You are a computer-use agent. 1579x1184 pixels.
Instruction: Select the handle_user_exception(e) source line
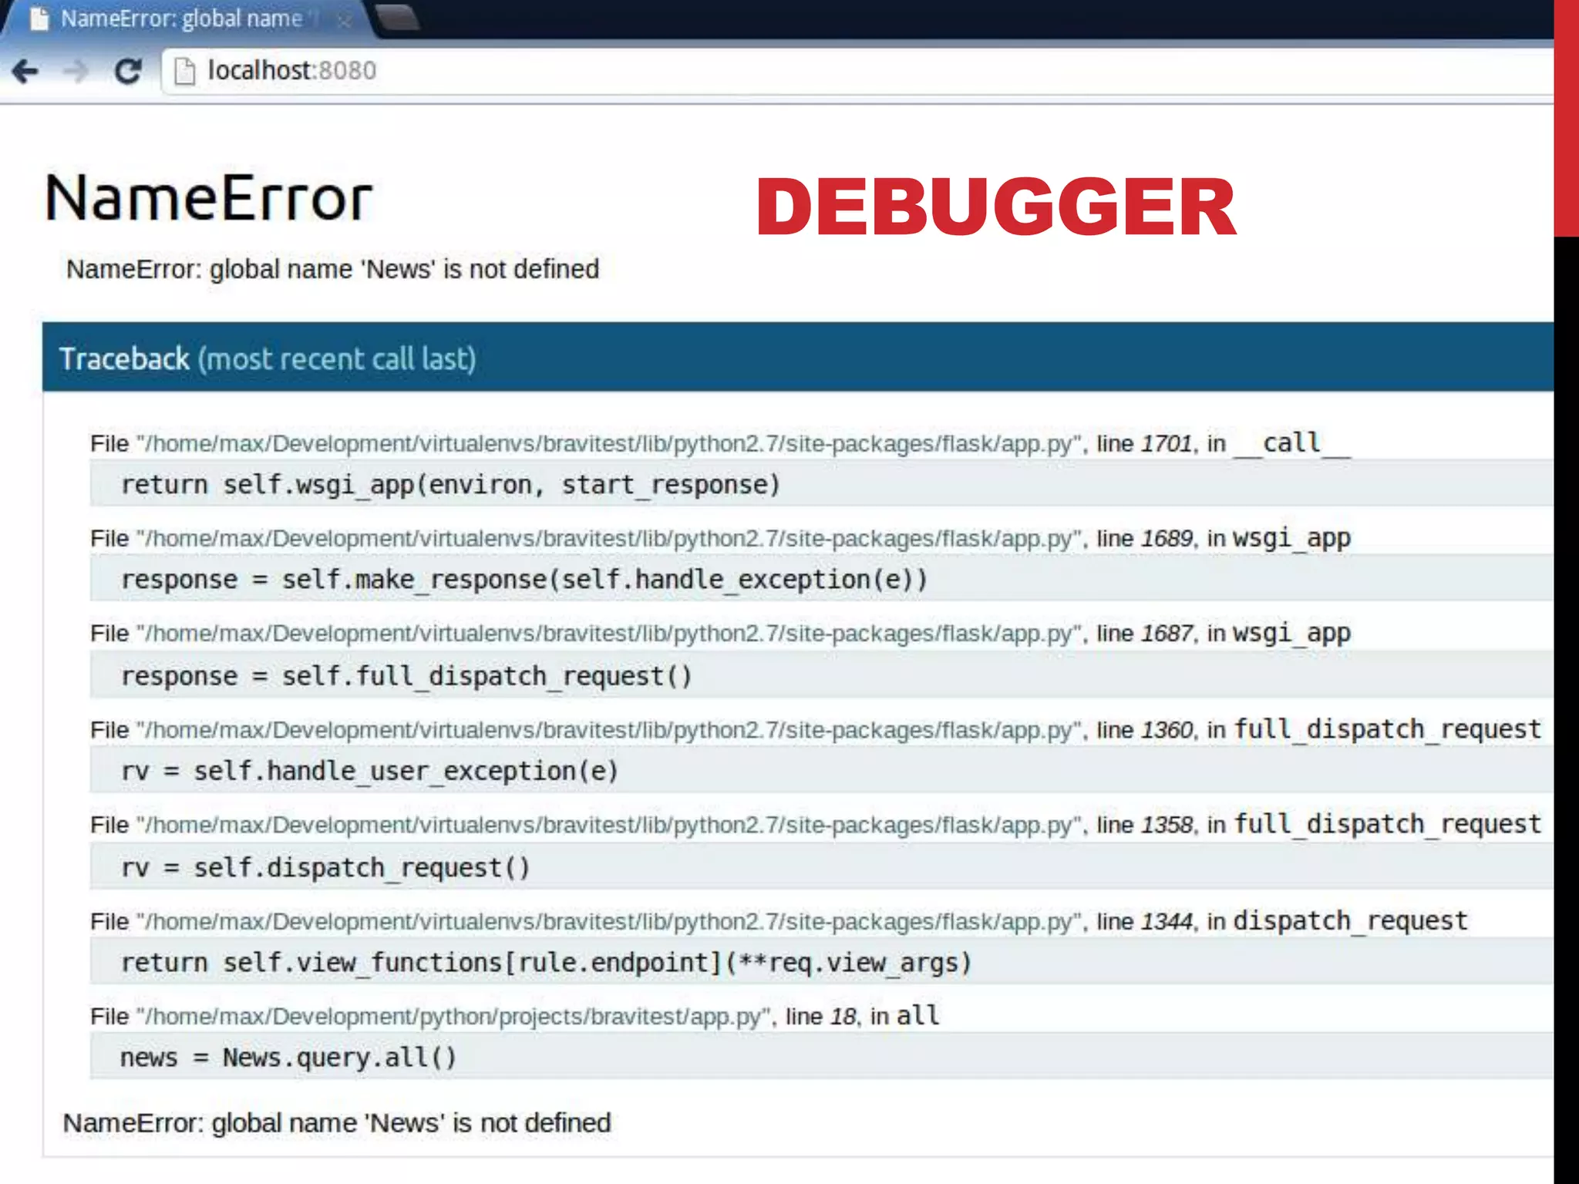370,771
